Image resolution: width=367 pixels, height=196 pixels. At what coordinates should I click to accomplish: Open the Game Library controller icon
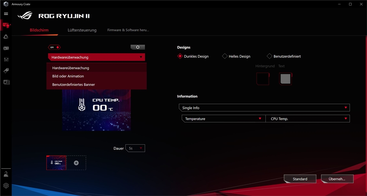6,48
